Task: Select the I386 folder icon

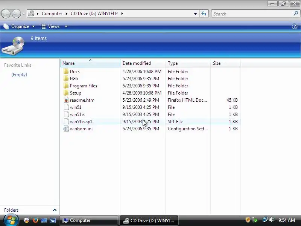Action: [x=66, y=78]
